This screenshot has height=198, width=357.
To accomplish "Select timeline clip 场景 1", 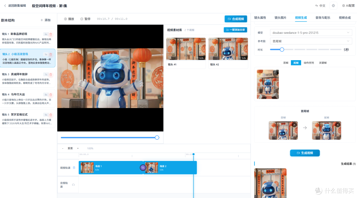I will point(111,168).
